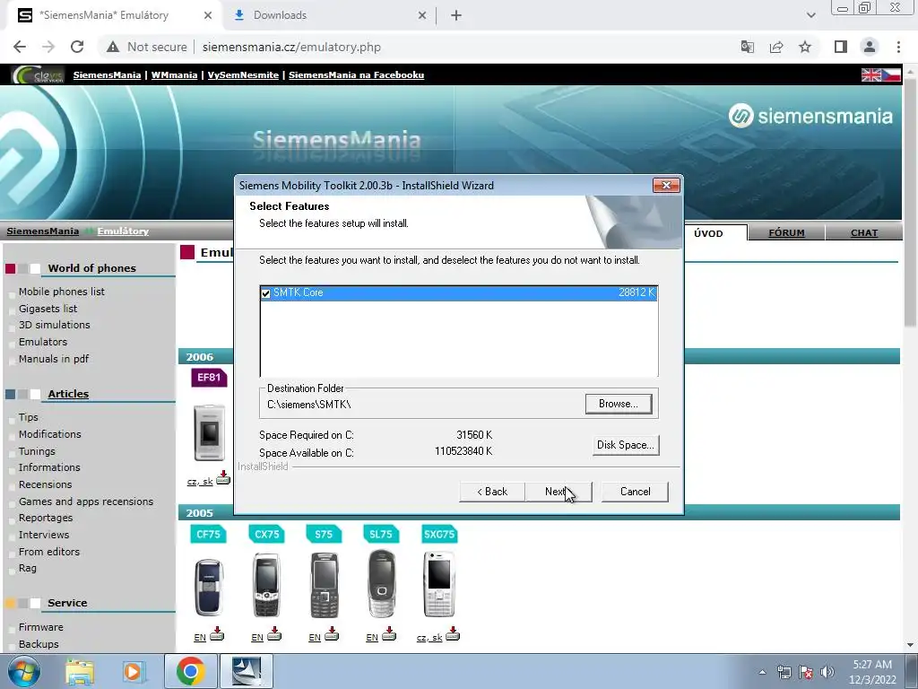Screen dimensions: 918x689
Task: Open the Windows Start menu
Action: click(x=24, y=671)
